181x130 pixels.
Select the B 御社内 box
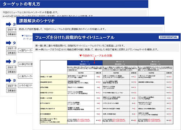pyautogui.click(x=25, y=64)
